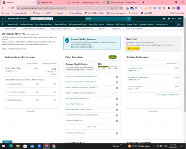This screenshot has width=186, height=149.
Task: Open Performance Notifications in top navigation
Action: (78, 24)
